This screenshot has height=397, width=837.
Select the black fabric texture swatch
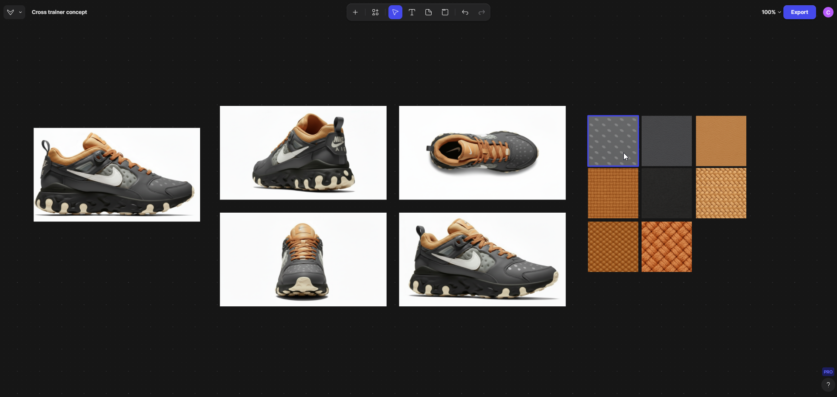[667, 193]
